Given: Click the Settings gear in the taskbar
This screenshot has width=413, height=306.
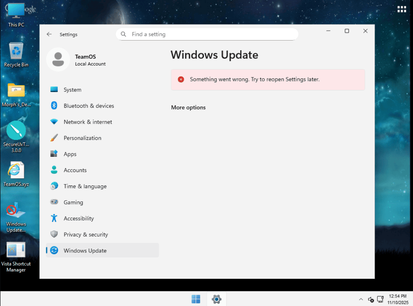Looking at the screenshot, I should tap(217, 299).
